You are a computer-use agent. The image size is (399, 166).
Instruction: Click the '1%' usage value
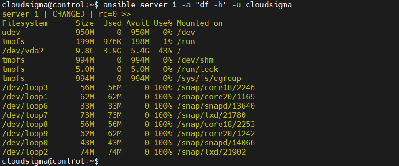[168, 42]
